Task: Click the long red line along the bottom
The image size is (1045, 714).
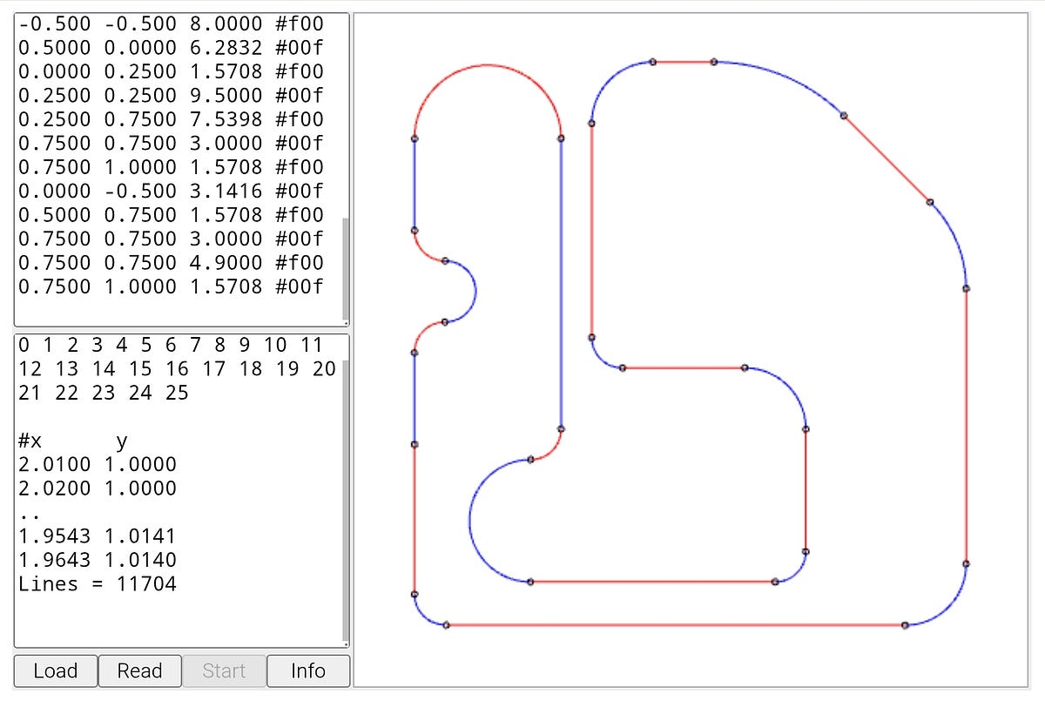Action: click(x=679, y=624)
